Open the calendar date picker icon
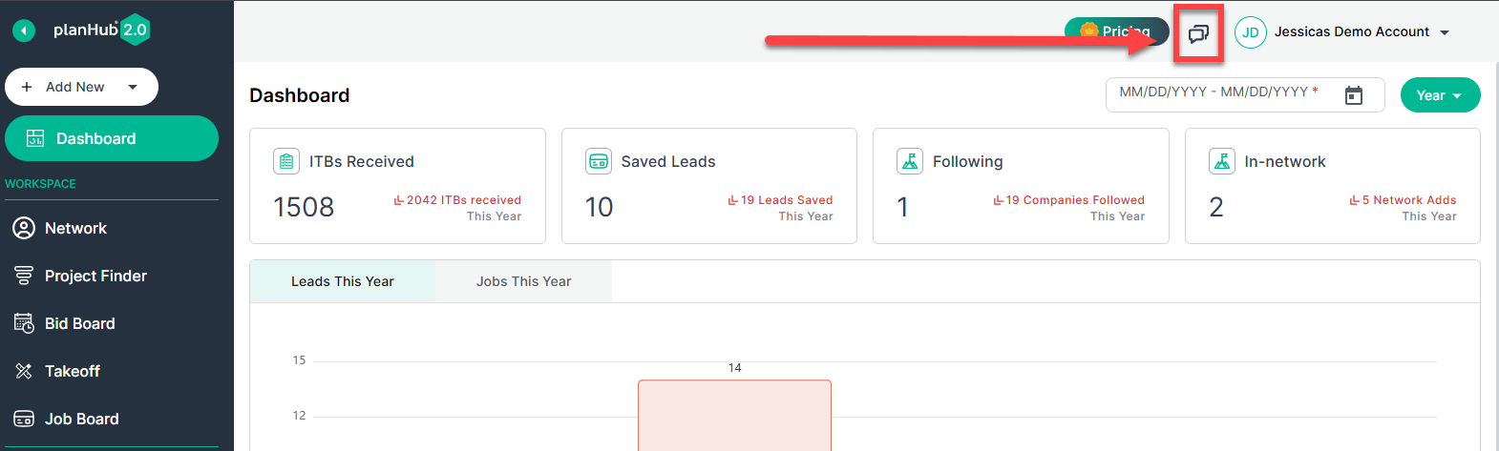Image resolution: width=1499 pixels, height=451 pixels. pos(1353,95)
